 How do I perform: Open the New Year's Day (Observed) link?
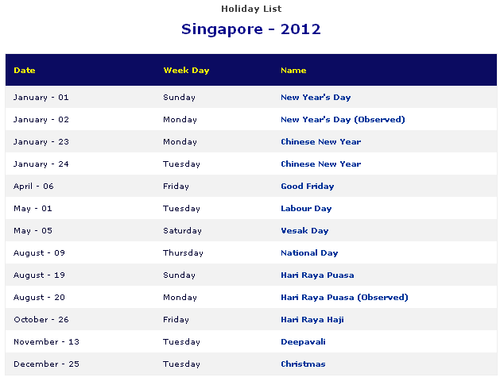(x=343, y=119)
